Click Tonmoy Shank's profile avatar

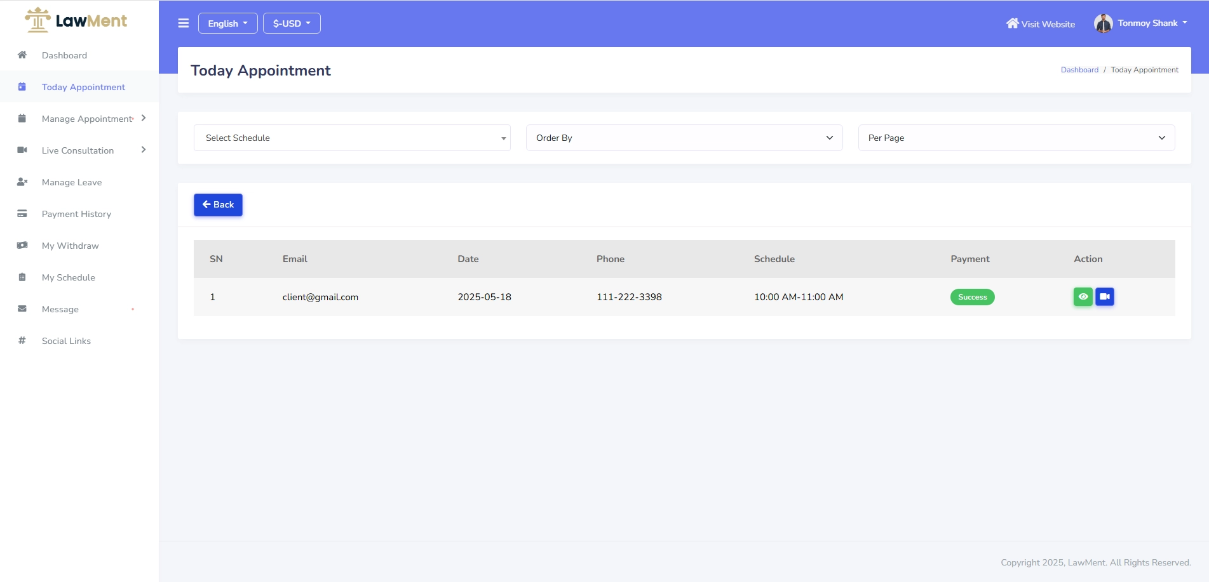point(1104,23)
